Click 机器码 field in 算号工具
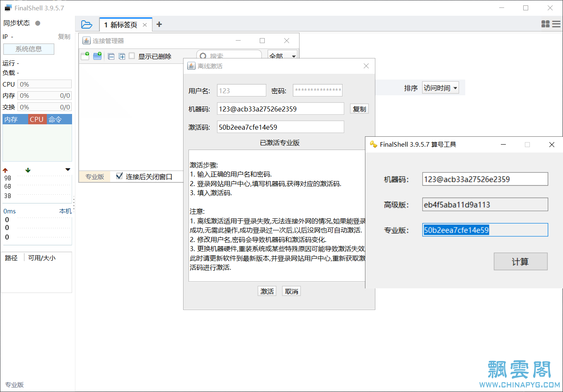The image size is (563, 392). (x=485, y=179)
